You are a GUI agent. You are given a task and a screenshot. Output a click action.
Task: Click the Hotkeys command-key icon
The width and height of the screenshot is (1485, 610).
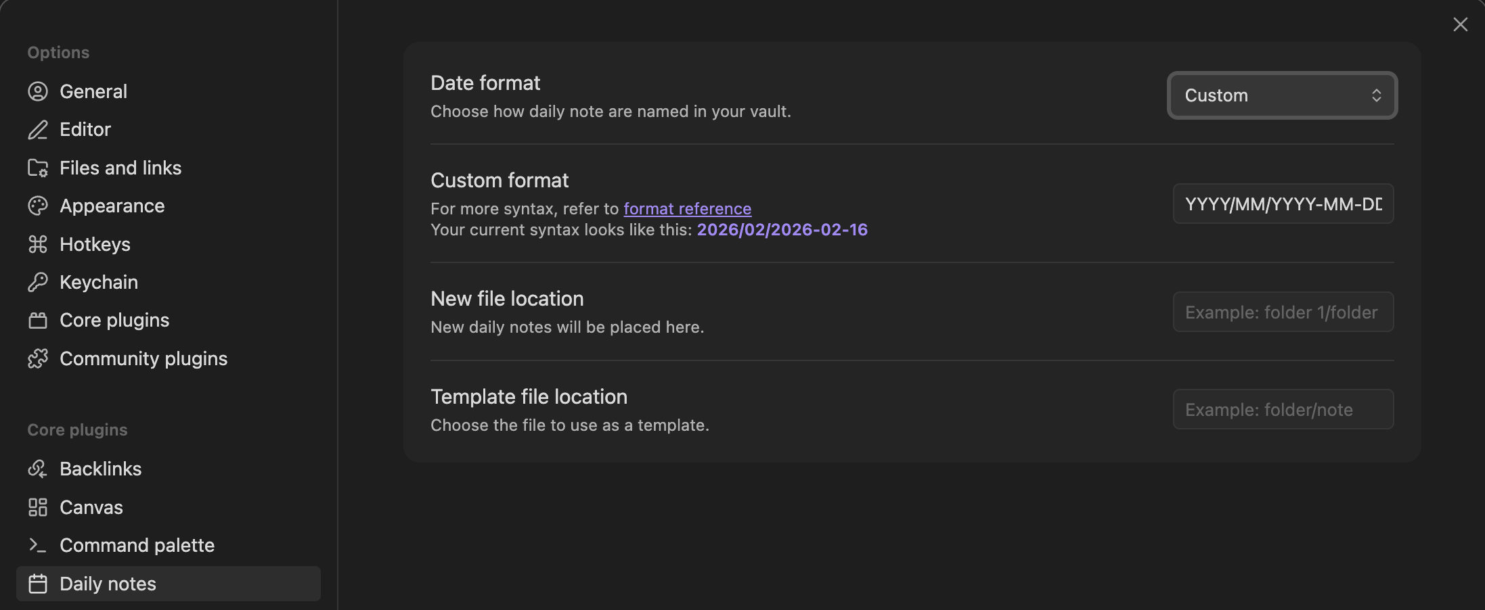tap(38, 244)
